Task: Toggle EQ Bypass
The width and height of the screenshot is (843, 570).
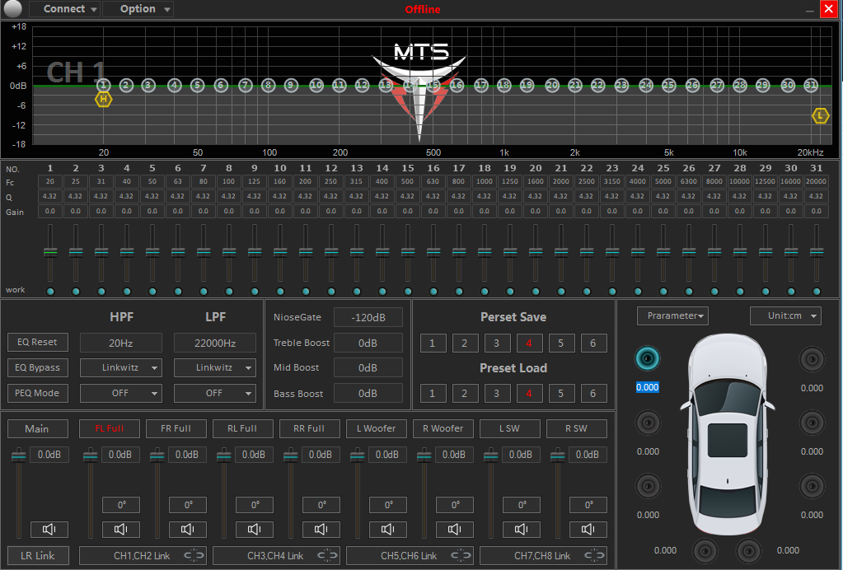Action: (x=38, y=367)
